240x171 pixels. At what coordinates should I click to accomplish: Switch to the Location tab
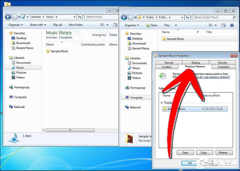pyautogui.click(x=167, y=67)
